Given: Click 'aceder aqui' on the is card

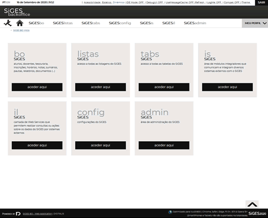Looking at the screenshot, I should click(228, 87).
